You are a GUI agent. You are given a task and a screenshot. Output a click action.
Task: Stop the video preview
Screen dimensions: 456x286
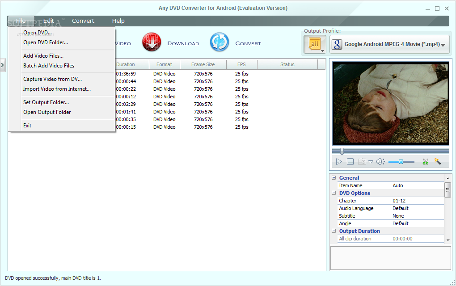click(350, 162)
